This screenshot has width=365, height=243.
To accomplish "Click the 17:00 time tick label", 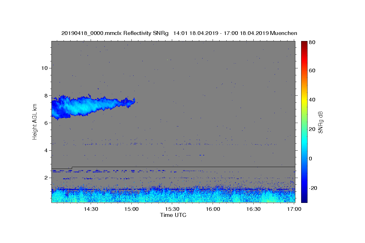I will click(294, 209).
